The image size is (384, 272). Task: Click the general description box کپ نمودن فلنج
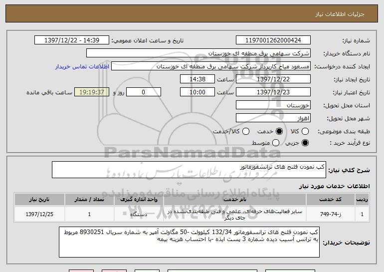pos(189,170)
